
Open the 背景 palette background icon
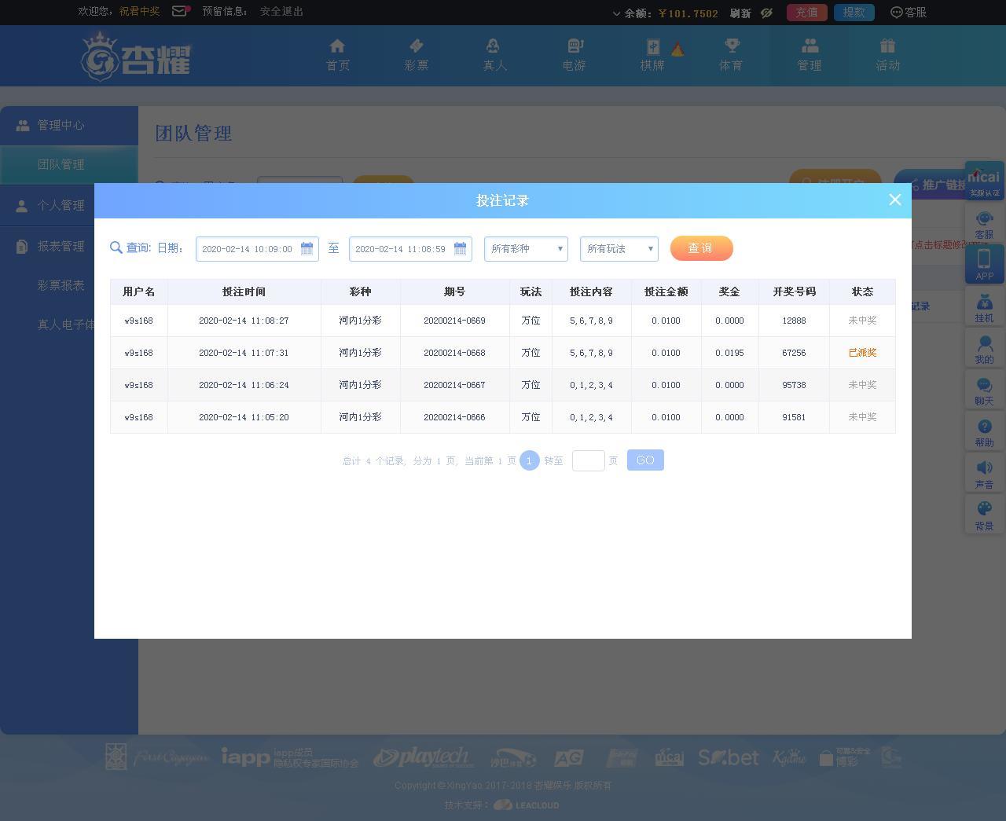pyautogui.click(x=984, y=509)
